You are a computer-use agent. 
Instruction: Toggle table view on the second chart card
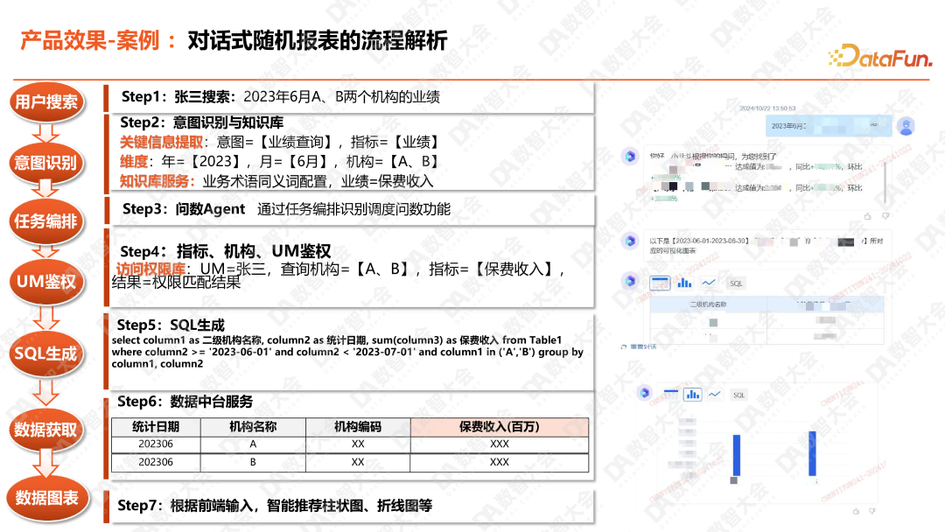pos(670,394)
